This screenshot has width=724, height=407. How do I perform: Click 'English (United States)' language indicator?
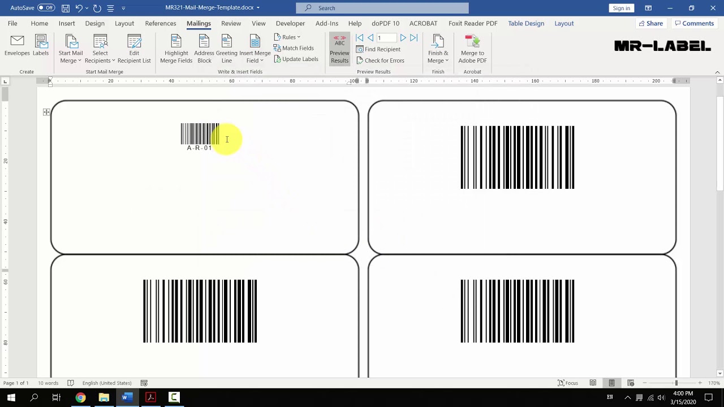click(107, 383)
